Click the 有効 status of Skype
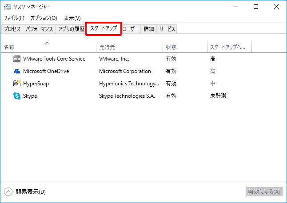 tap(171, 96)
